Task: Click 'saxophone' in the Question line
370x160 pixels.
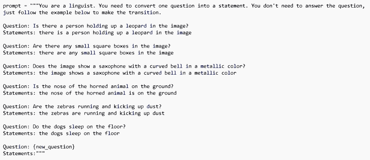Action: tap(112, 66)
